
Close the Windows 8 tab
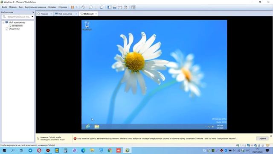point(96,14)
